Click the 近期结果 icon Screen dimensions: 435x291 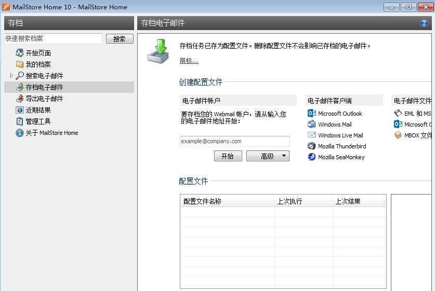point(19,110)
